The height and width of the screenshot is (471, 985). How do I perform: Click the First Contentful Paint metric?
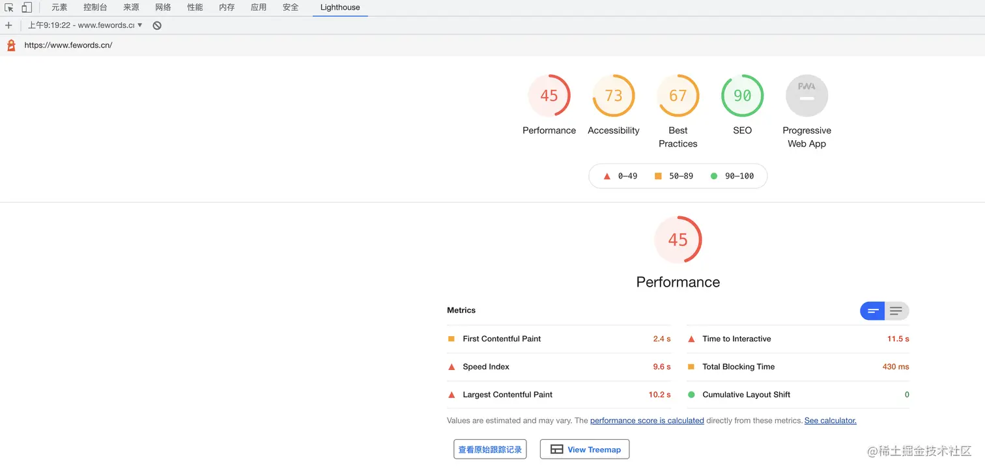pyautogui.click(x=560, y=339)
